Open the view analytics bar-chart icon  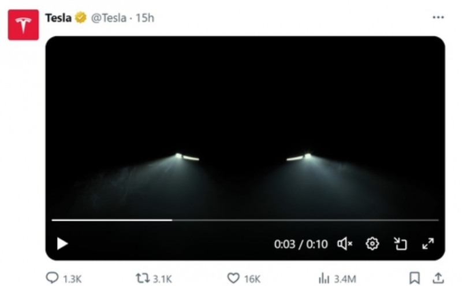[x=324, y=278]
